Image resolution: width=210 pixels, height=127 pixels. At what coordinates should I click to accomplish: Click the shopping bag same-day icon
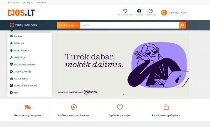pyautogui.click(x=166, y=107)
